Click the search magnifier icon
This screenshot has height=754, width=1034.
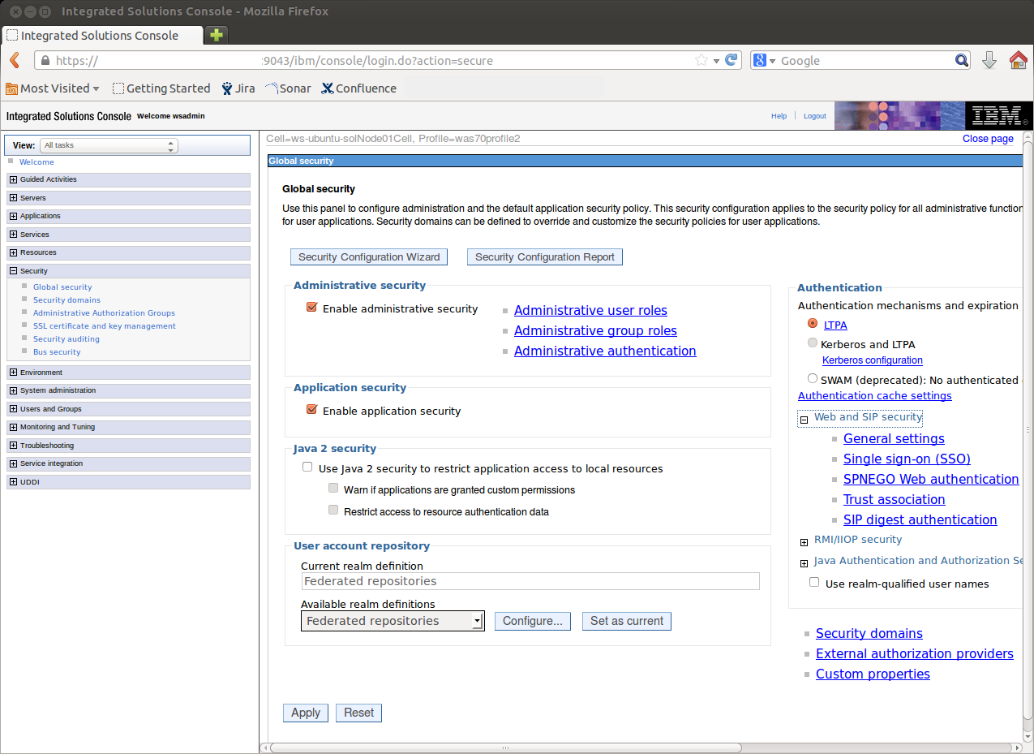pos(961,60)
